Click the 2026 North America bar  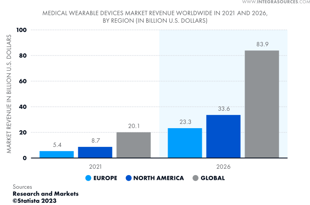pos(223,136)
